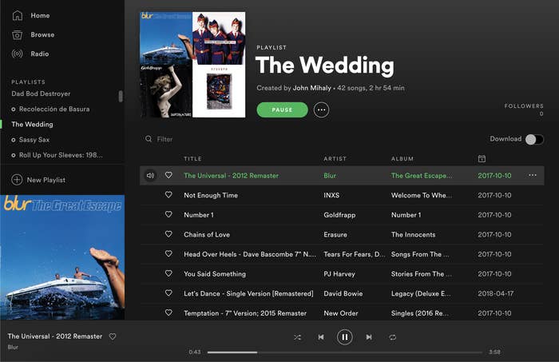The height and width of the screenshot is (362, 559).
Task: Toggle the Download switch
Action: coord(534,140)
